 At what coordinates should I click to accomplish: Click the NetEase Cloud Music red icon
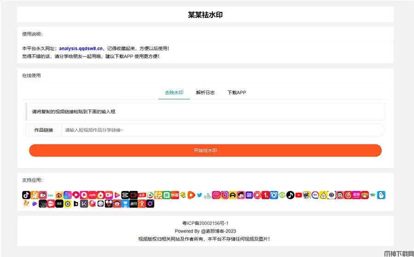pyautogui.click(x=348, y=195)
